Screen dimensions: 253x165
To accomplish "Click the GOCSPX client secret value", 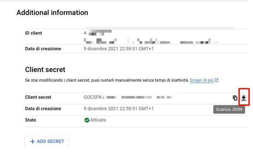I will 128,97.
